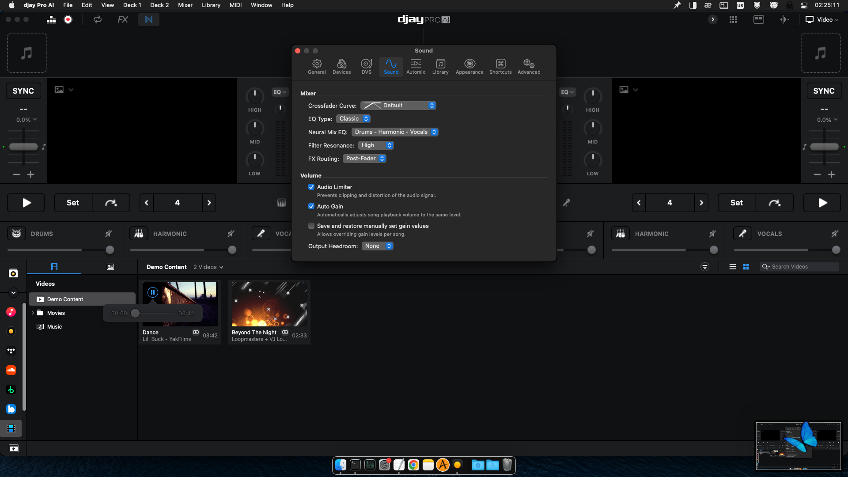Image resolution: width=848 pixels, height=477 pixels.
Task: Open Appearance preferences tab
Action: [469, 67]
